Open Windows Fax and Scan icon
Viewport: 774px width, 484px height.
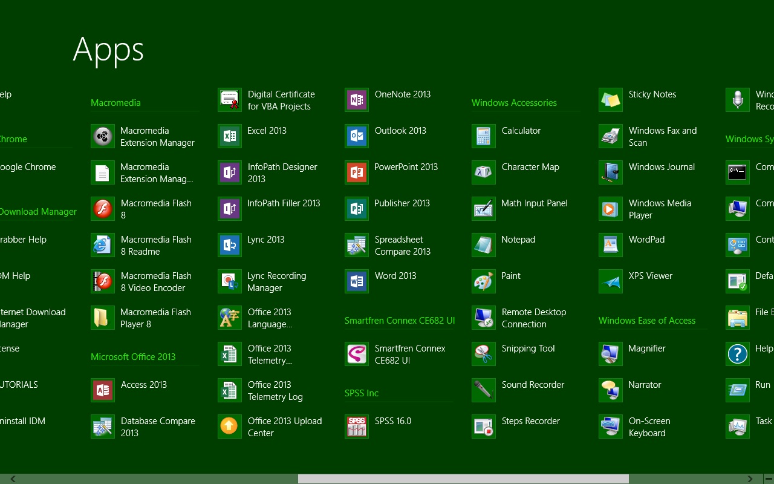click(611, 136)
